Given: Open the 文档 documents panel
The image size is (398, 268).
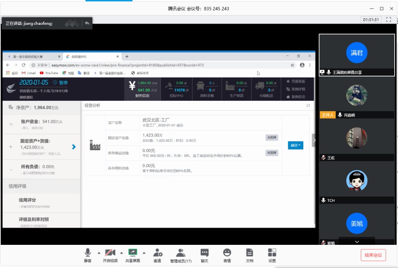Looking at the screenshot, I should [249, 255].
